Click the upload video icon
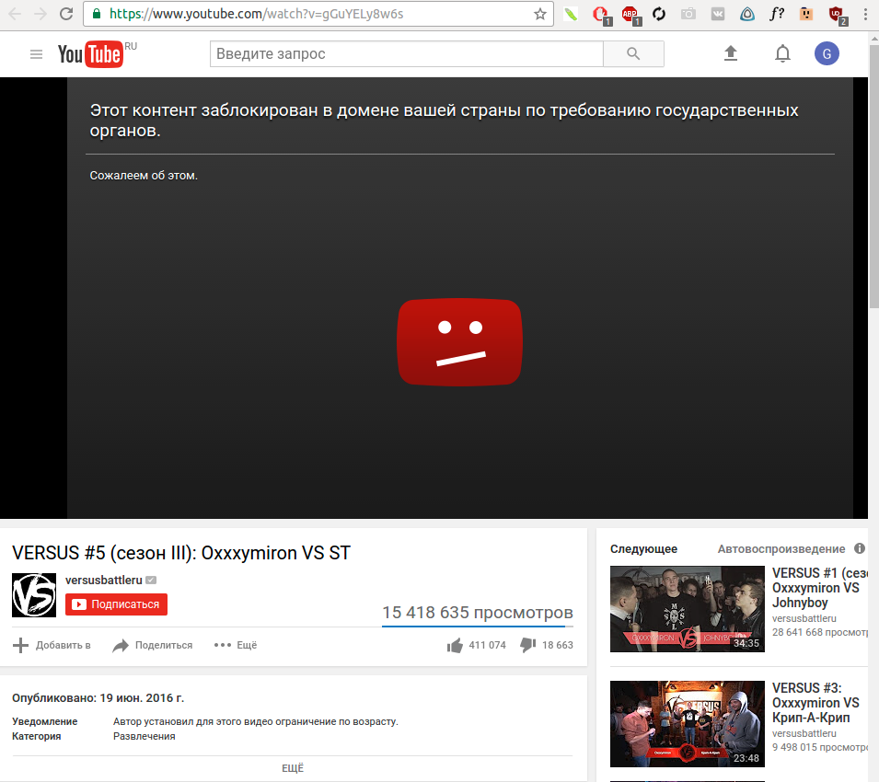The image size is (879, 782). (731, 54)
